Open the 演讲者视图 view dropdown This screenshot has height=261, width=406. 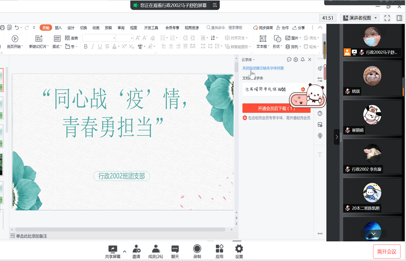pos(360,18)
